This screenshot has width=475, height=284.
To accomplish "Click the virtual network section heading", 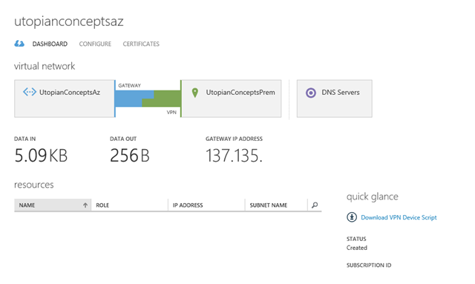I will (45, 66).
